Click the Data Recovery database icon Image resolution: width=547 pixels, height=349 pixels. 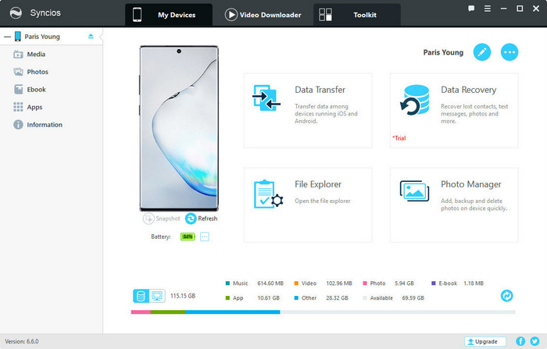coord(415,100)
